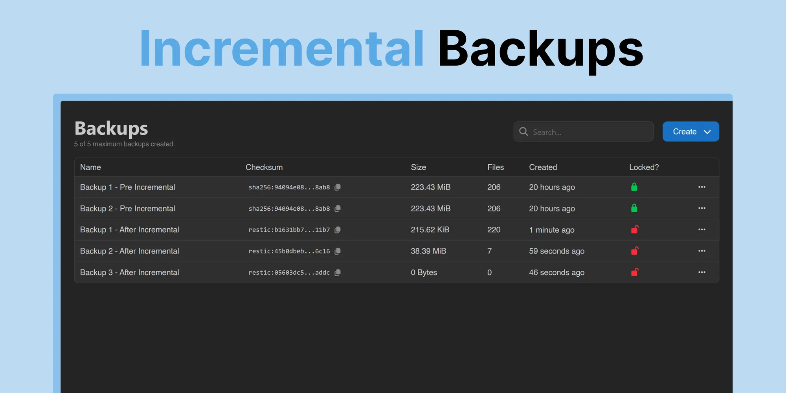Toggle green lock on Backup 1 - Pre Incremental
Screen dimensions: 786x393
634,187
